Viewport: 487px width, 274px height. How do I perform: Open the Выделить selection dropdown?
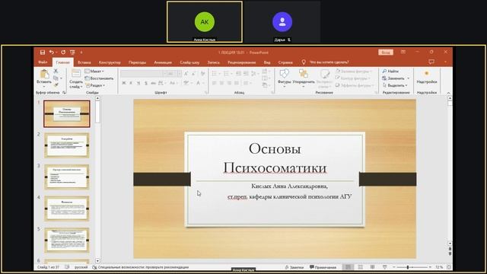pyautogui.click(x=395, y=85)
